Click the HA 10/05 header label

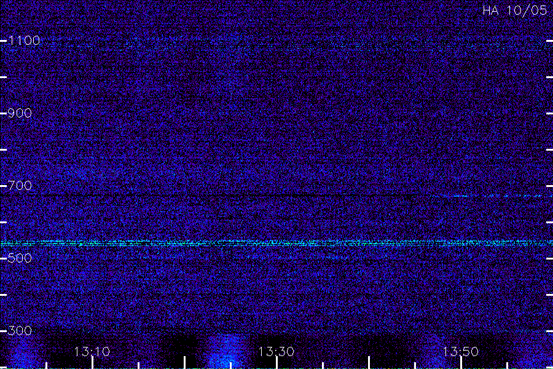[x=514, y=10]
